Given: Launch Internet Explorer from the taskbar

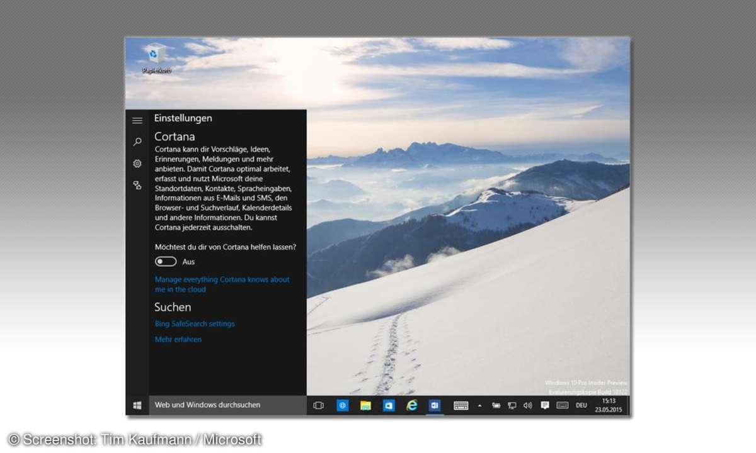Looking at the screenshot, I should click(x=412, y=405).
